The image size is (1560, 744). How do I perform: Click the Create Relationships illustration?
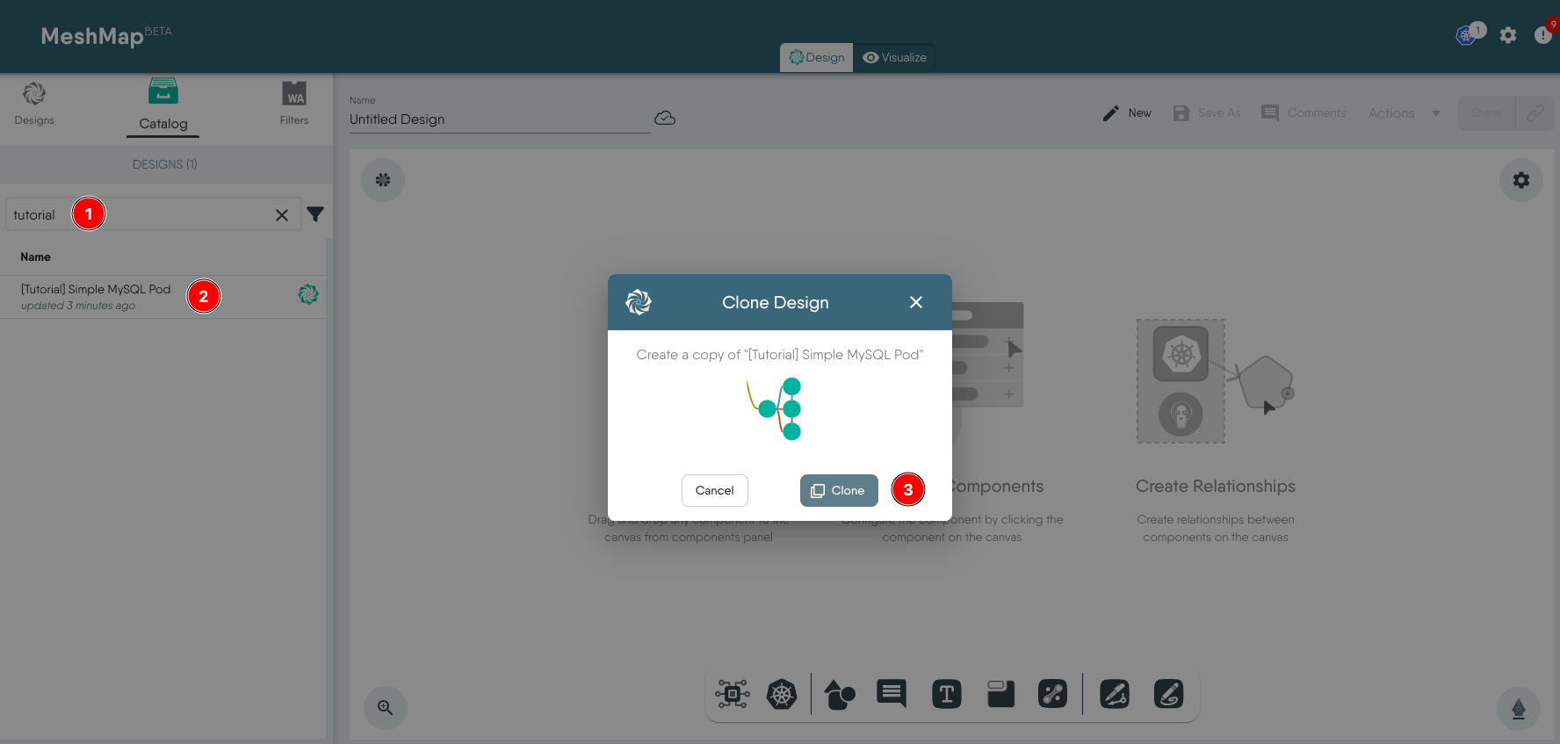pos(1216,381)
